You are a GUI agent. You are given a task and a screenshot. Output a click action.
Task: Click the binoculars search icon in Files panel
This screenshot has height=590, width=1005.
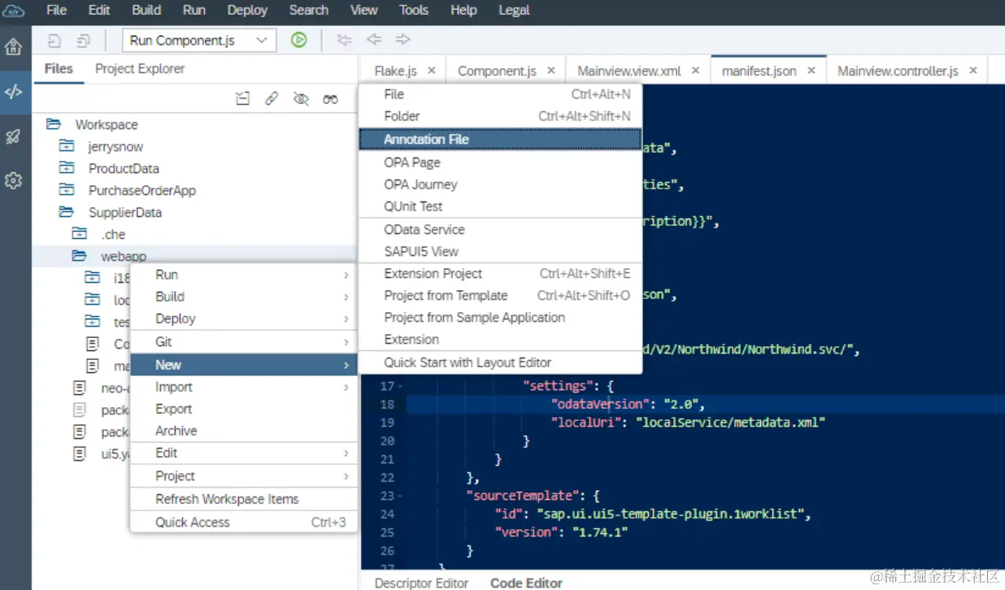(x=330, y=98)
